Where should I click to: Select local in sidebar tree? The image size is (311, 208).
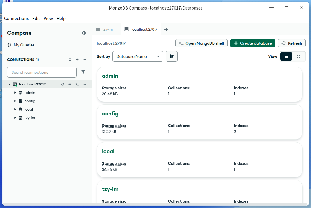[29, 109]
